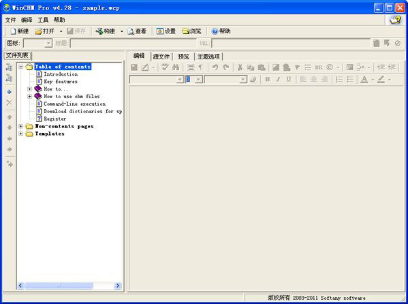Open the 工具 menu
Viewport: 408px width, 304px height.
point(43,20)
